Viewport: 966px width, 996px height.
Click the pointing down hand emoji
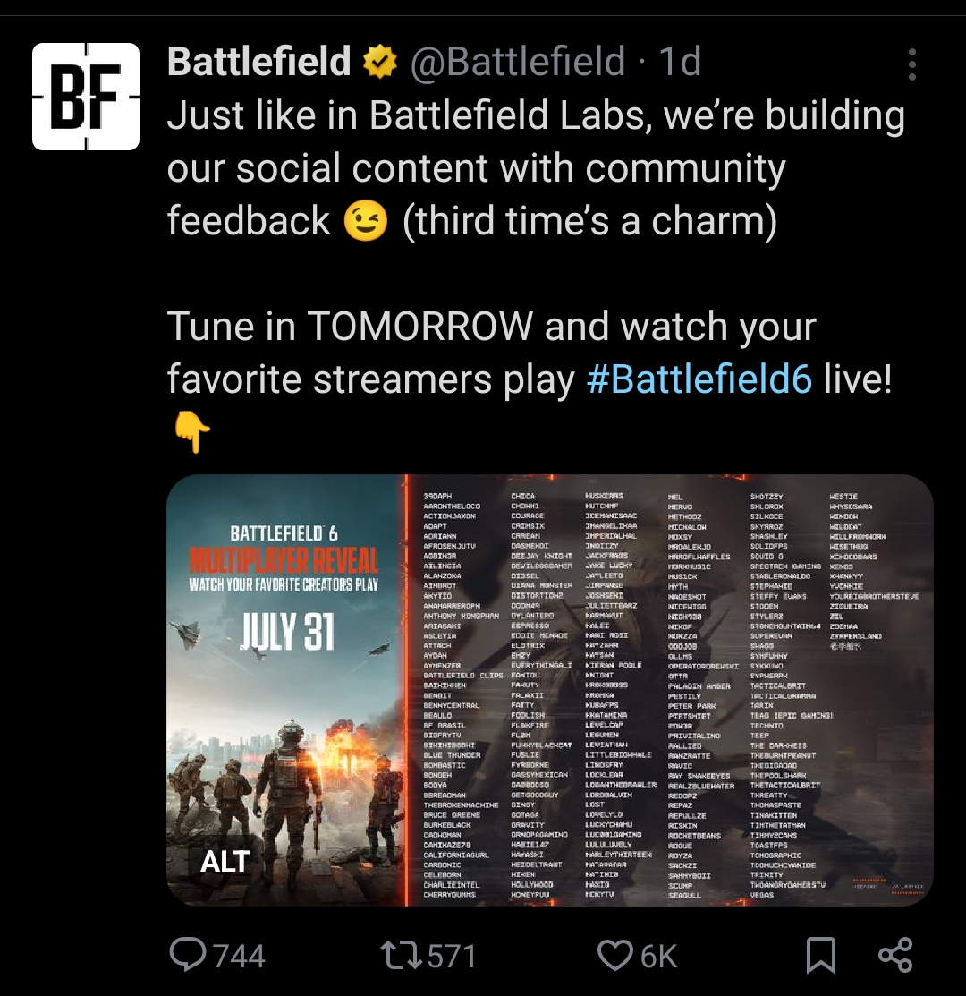tap(191, 432)
